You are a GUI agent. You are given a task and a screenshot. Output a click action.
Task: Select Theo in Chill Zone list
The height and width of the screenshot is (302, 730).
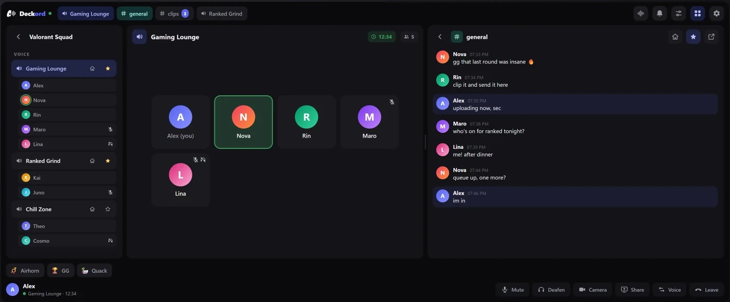pyautogui.click(x=67, y=226)
